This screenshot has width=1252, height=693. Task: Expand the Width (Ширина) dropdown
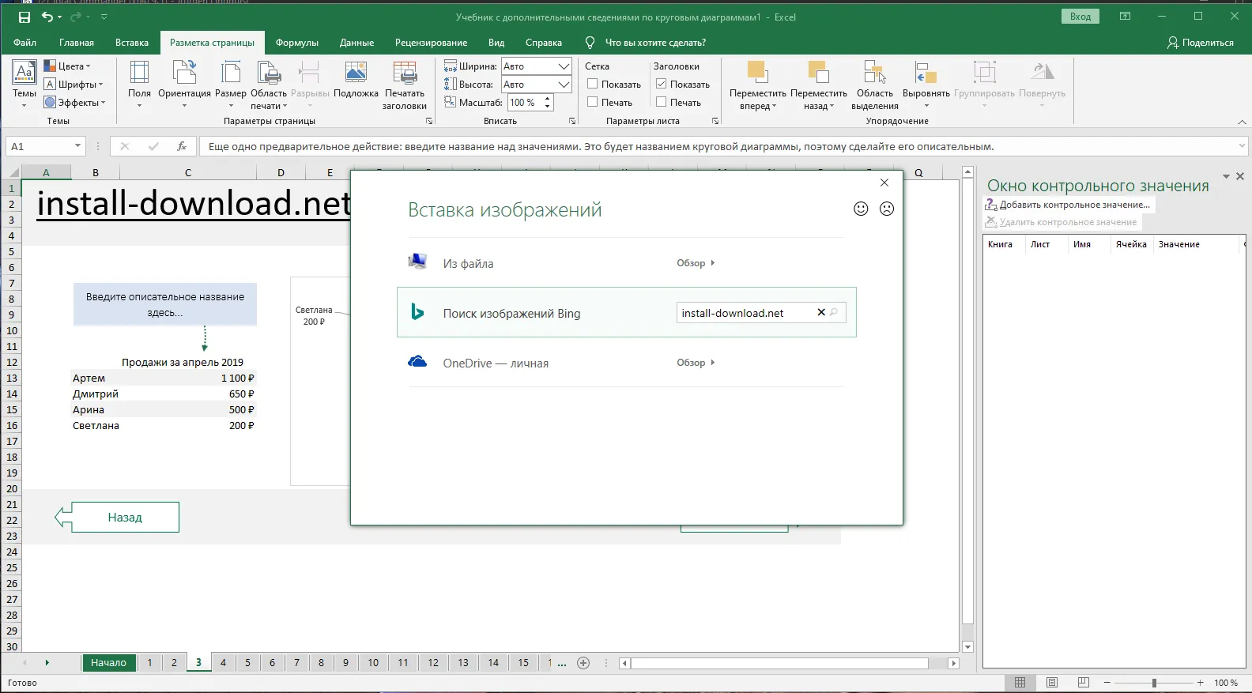click(564, 66)
